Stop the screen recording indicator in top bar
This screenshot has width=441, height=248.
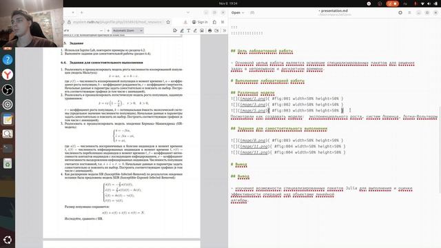pos(393,3)
